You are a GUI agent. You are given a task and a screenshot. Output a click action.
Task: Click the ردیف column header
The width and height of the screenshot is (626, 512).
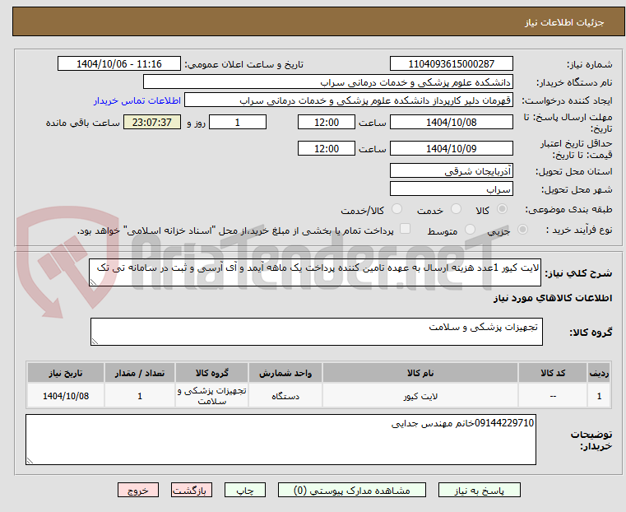click(x=599, y=373)
